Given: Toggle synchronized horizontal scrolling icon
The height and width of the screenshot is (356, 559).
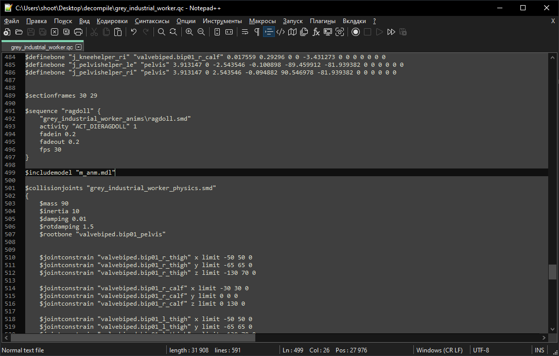Looking at the screenshot, I should (x=229, y=32).
